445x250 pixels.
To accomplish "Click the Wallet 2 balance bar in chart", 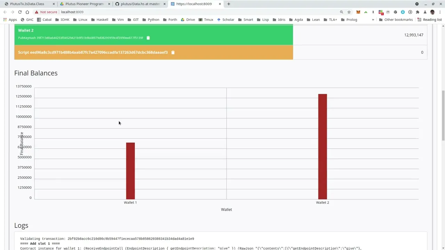I will click(322, 146).
